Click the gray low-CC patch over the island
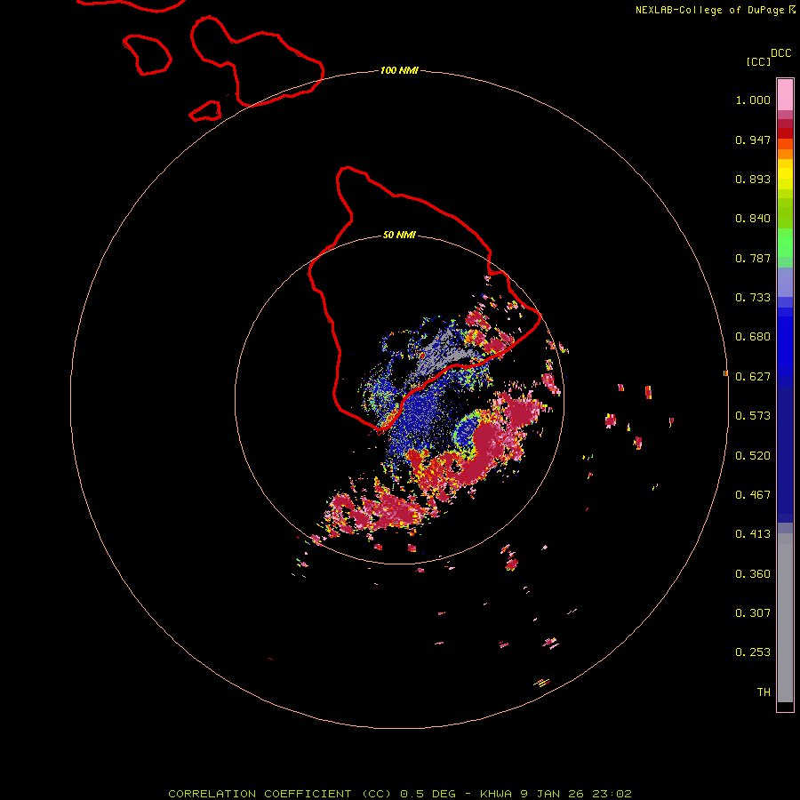Screen dimensions: 800x800 443,352
